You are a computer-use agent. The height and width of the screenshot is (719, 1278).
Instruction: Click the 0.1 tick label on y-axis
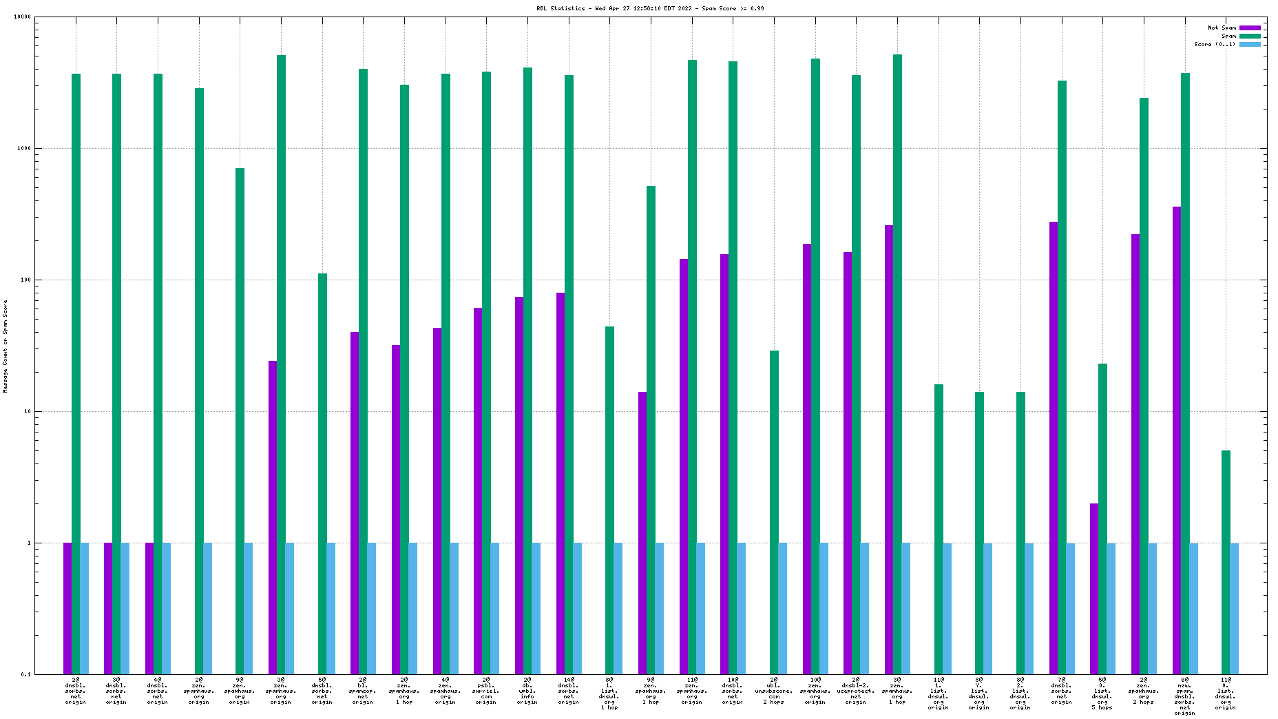tap(25, 674)
